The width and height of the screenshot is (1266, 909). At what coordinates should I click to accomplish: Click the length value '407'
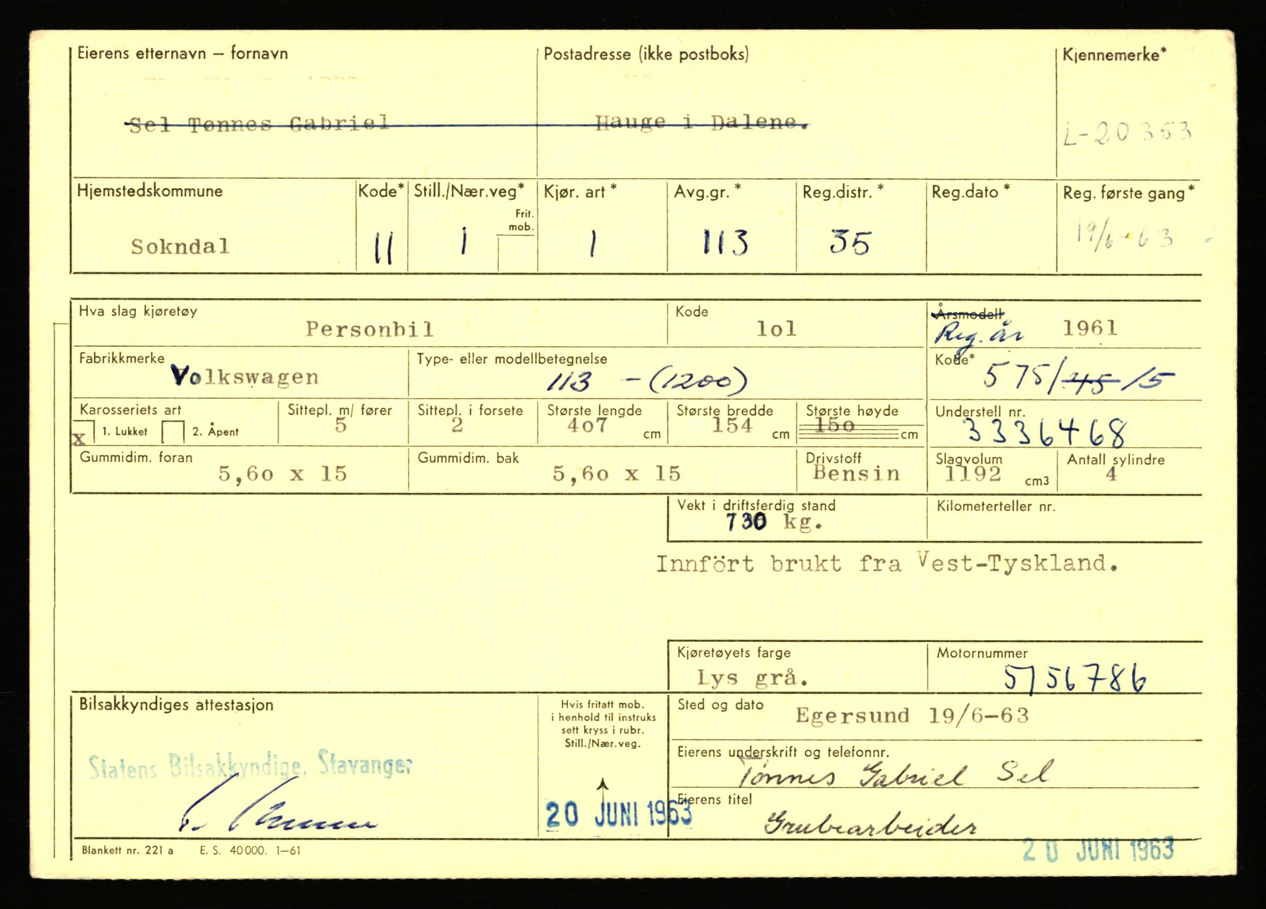(x=587, y=426)
